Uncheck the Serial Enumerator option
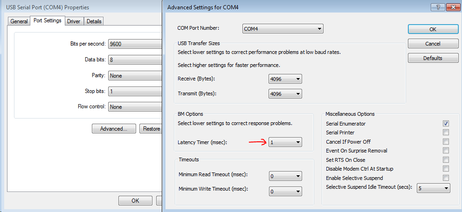This screenshot has width=462, height=212. [446, 123]
